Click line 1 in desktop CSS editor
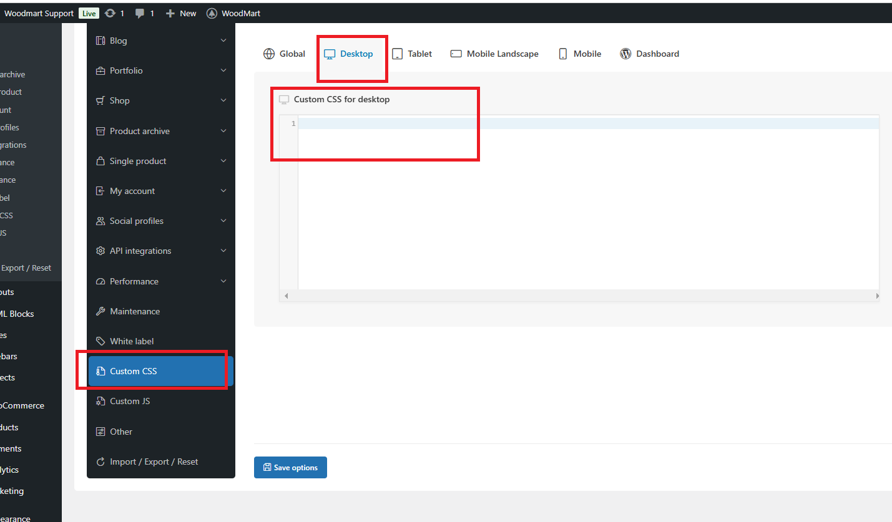Image resolution: width=892 pixels, height=522 pixels. 589,123
